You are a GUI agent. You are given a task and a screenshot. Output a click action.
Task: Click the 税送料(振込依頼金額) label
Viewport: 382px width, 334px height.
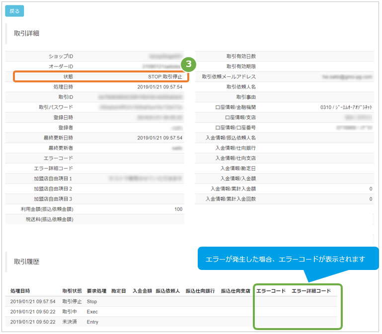[x=50, y=219]
